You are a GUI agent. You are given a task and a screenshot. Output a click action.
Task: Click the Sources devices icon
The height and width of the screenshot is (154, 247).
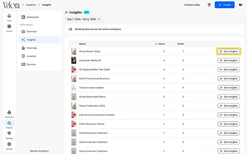click(23, 64)
